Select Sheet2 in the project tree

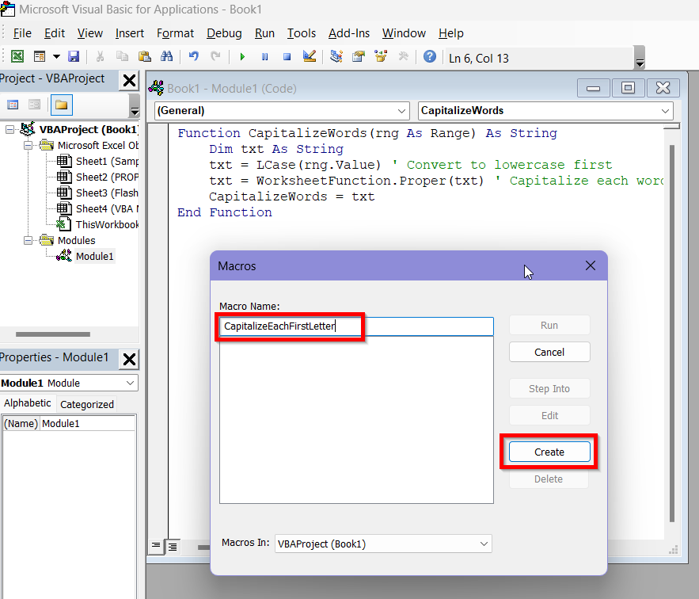coord(97,177)
